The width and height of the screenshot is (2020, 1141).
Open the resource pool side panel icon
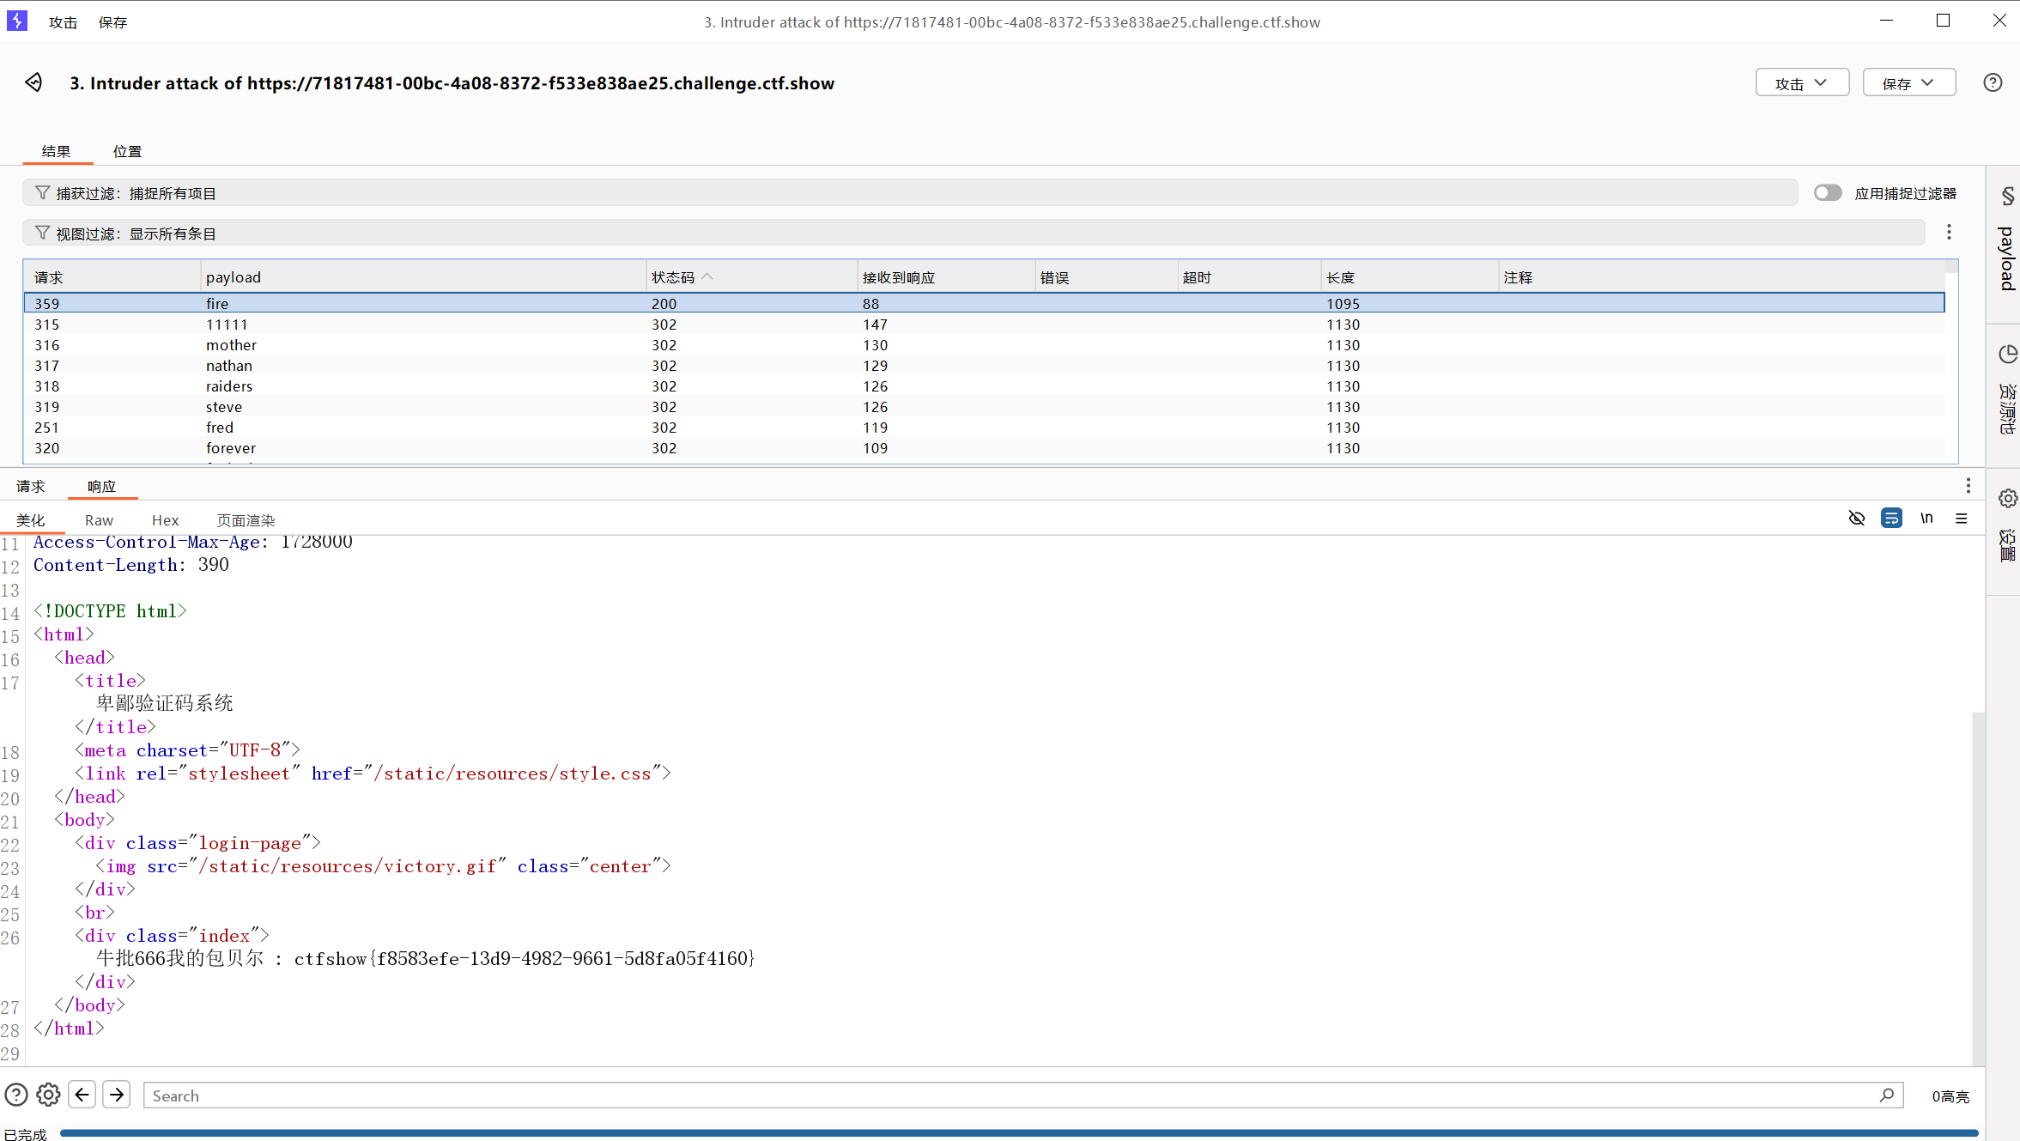2007,355
